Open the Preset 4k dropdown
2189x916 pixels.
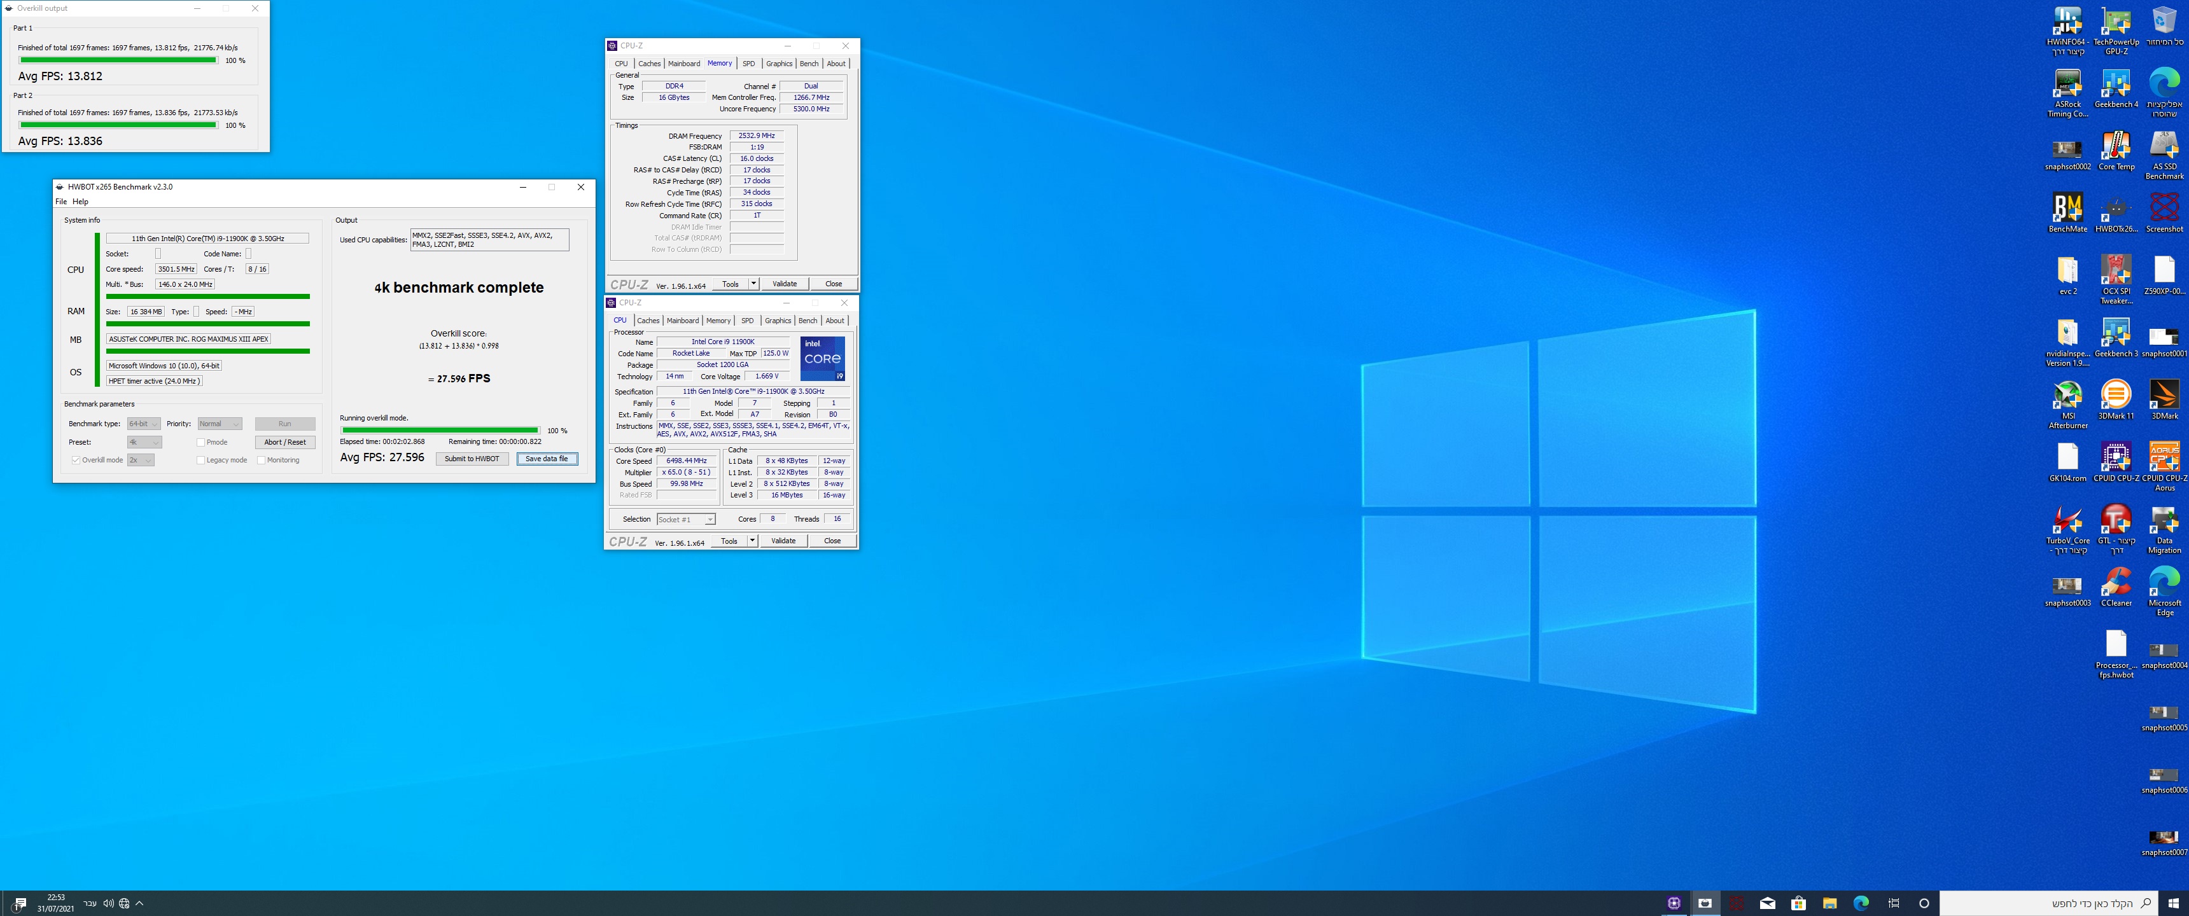(144, 442)
